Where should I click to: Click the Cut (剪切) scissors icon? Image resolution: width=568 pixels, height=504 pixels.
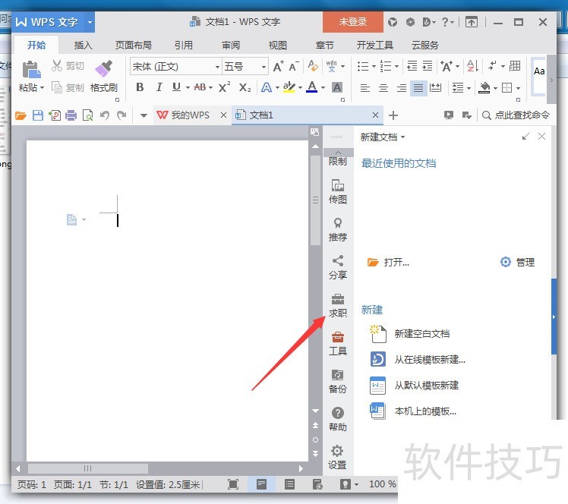(57, 65)
